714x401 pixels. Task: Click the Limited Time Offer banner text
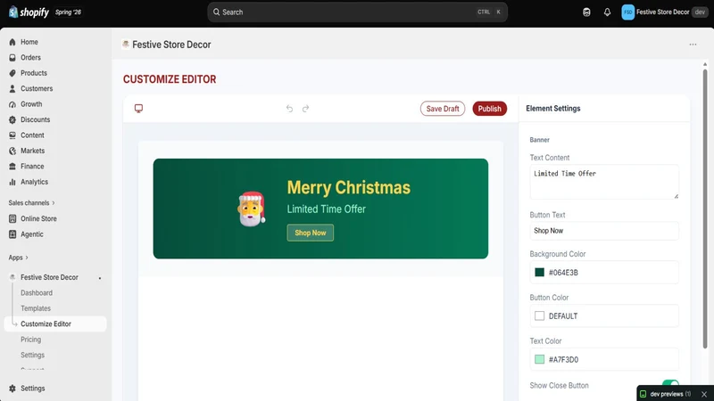click(327, 209)
